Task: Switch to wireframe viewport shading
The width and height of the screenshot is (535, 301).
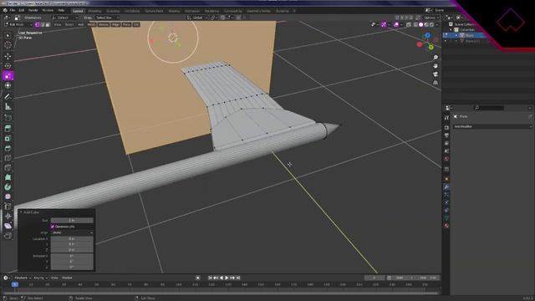Action: [x=415, y=24]
